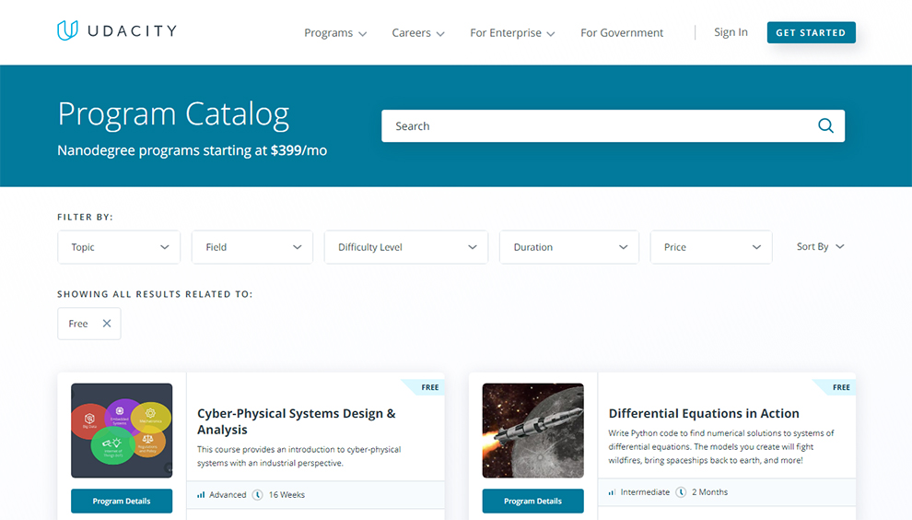Click the clock icon beside 16 Weeks
The image size is (912, 520).
click(258, 495)
